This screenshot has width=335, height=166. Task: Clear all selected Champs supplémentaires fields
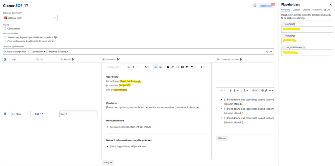tap(267, 52)
